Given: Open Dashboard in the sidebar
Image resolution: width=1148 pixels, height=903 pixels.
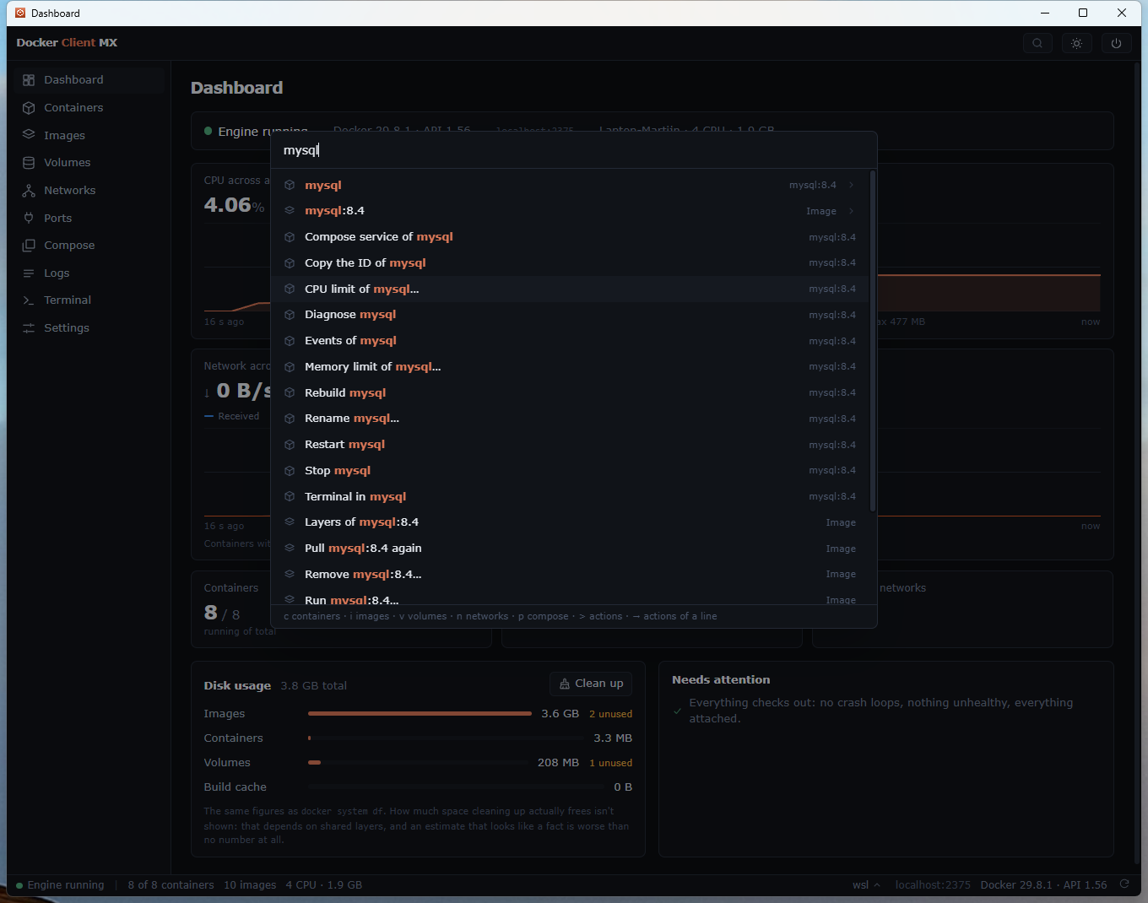Looking at the screenshot, I should (x=89, y=80).
